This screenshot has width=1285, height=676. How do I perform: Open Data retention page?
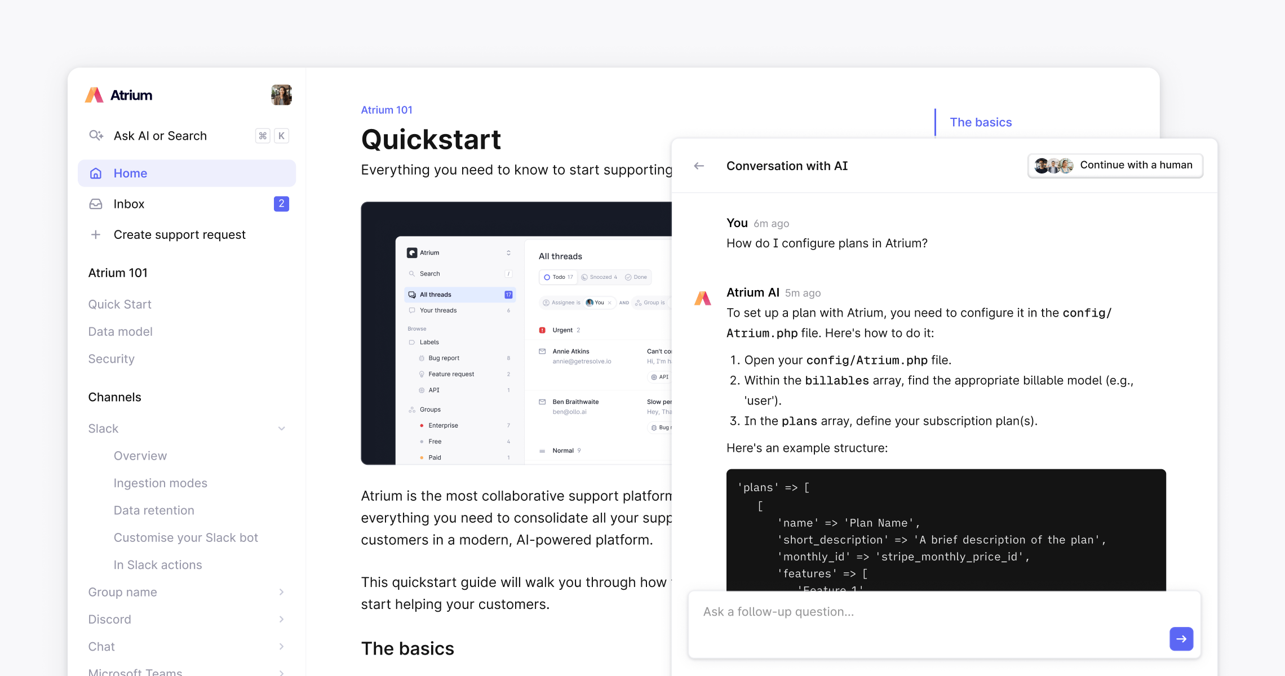coord(154,510)
